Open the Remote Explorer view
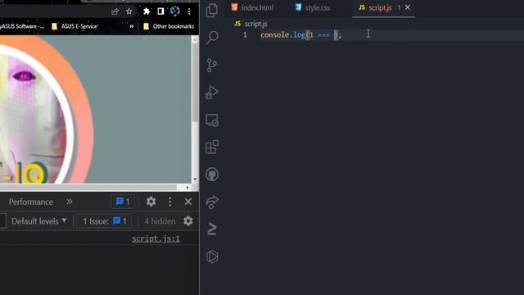This screenshot has height=295, width=524. point(212,120)
